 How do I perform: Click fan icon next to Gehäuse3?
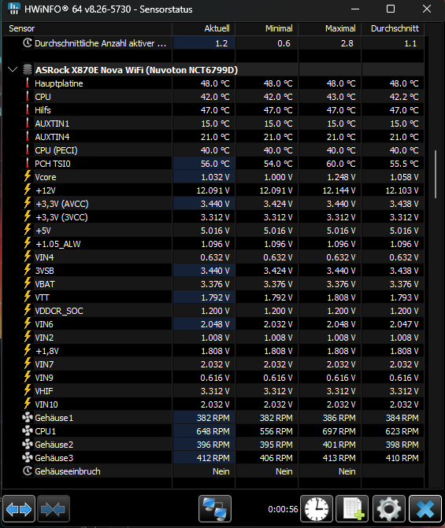[x=28, y=458]
